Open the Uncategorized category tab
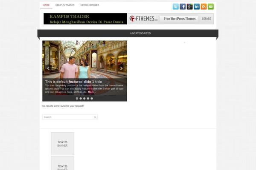This screenshot has width=256, height=170. coord(140,33)
